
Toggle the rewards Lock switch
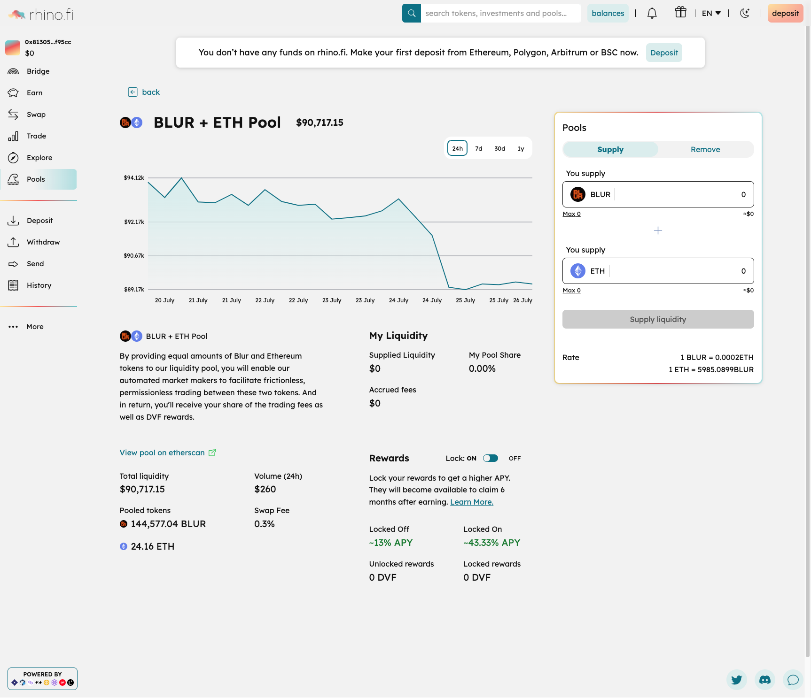[x=491, y=458]
